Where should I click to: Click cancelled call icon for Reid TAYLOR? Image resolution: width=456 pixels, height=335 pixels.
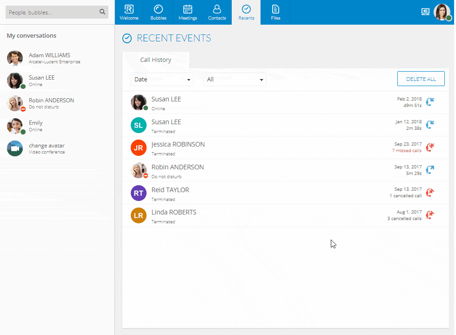[x=430, y=193]
